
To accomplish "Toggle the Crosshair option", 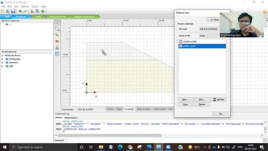I will point(129,109).
